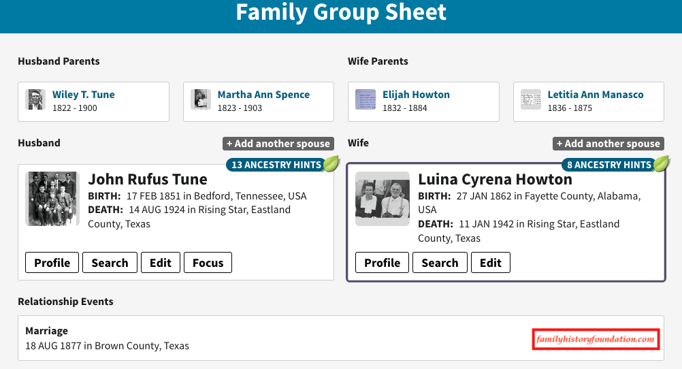The height and width of the screenshot is (369, 682).
Task: Open Luina Cyrena Howton's Profile
Action: point(382,263)
